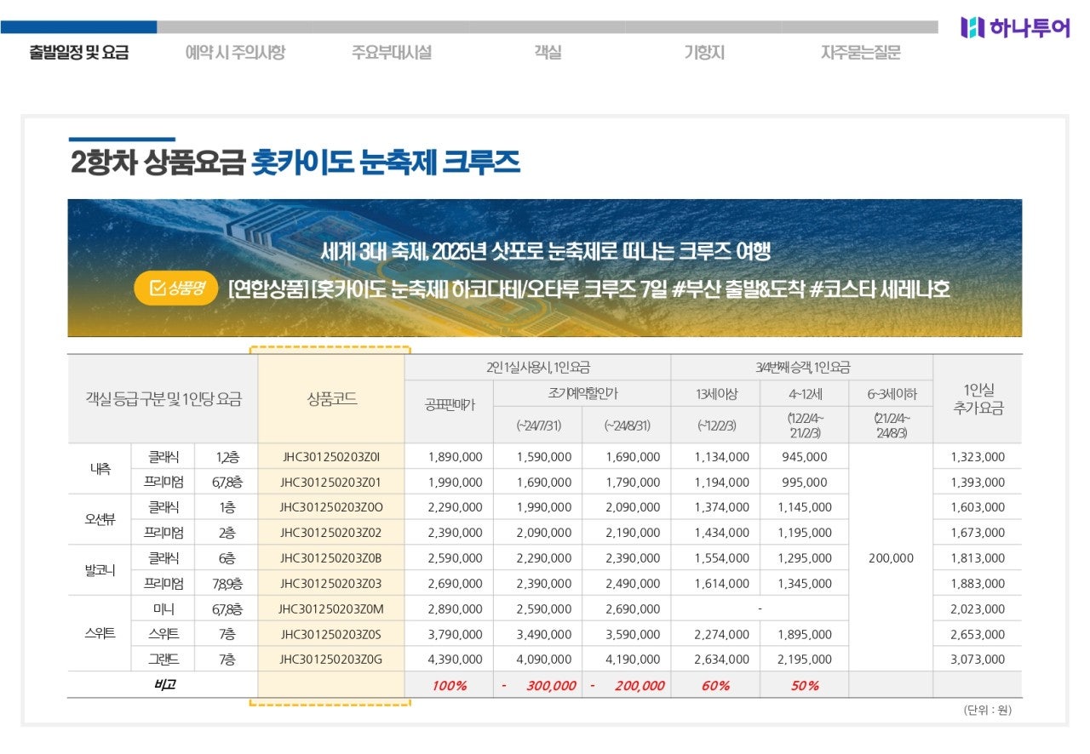The image size is (1090, 754).
Task: Click the 945,000 child fare cell
Action: tap(805, 457)
